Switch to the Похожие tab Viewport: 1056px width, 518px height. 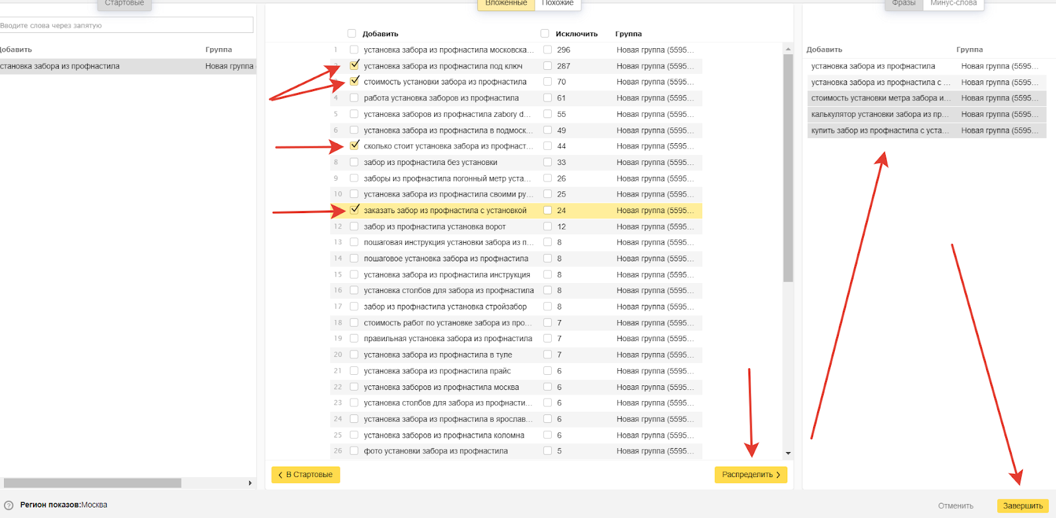point(558,3)
